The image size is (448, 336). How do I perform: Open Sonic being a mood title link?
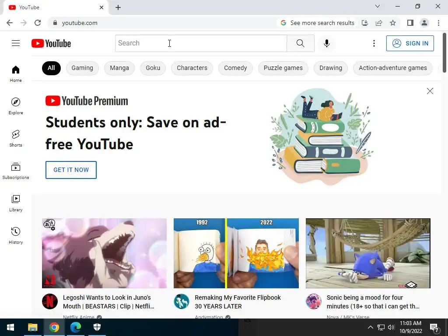click(373, 302)
